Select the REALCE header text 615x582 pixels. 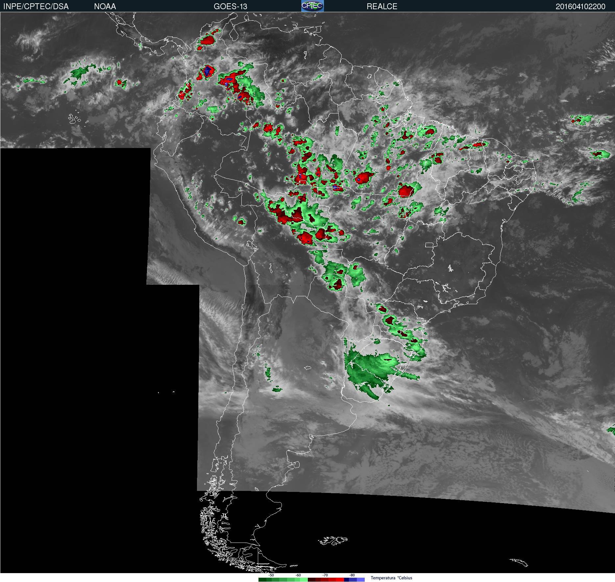pos(382,6)
